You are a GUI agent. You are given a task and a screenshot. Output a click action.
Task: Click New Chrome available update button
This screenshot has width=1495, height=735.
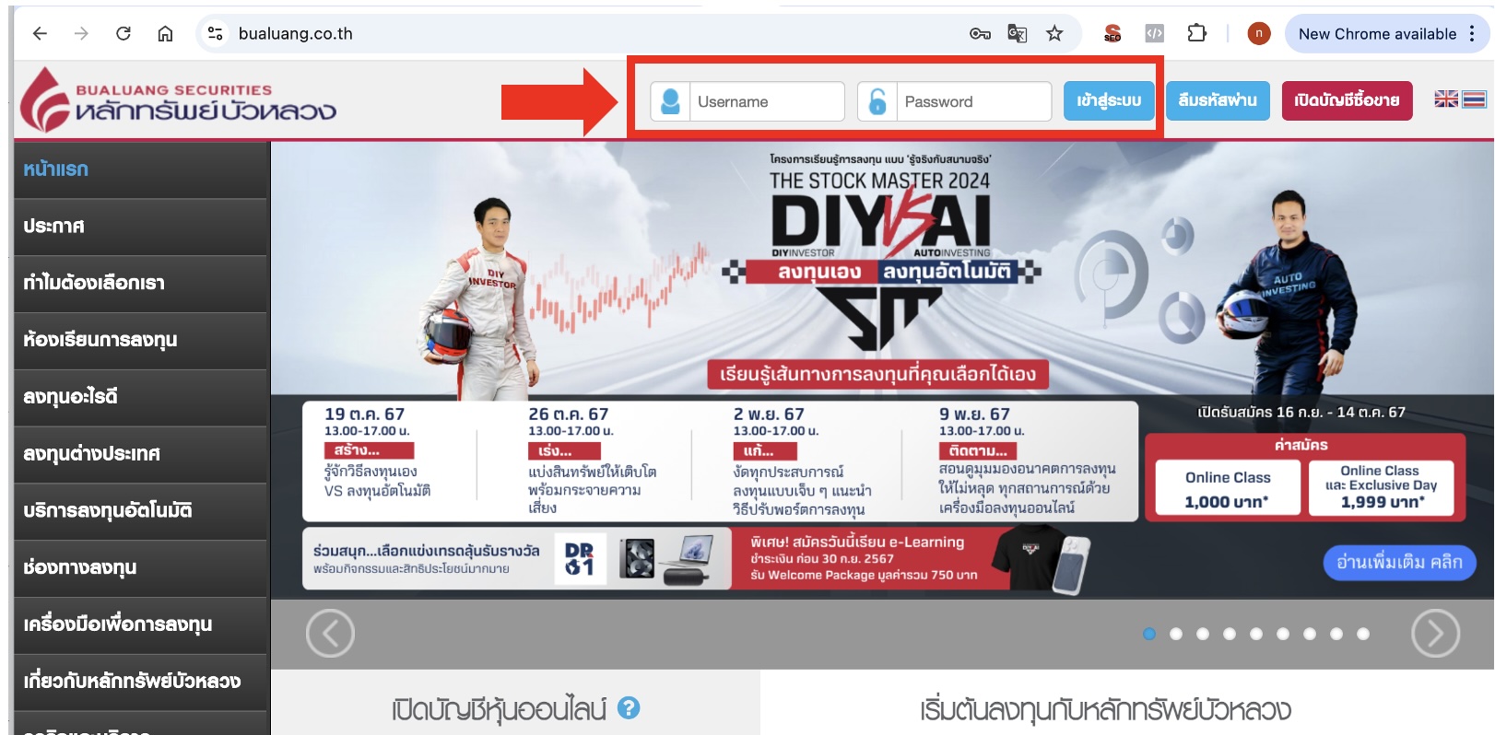(1377, 34)
